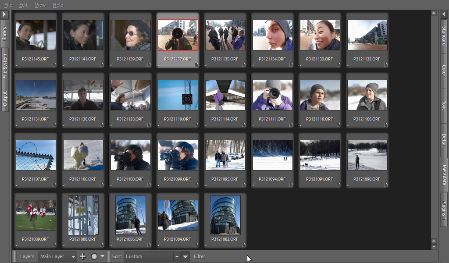Collapse the right panel with the arrow
Viewport: 449px width, 263px height.
click(x=444, y=14)
